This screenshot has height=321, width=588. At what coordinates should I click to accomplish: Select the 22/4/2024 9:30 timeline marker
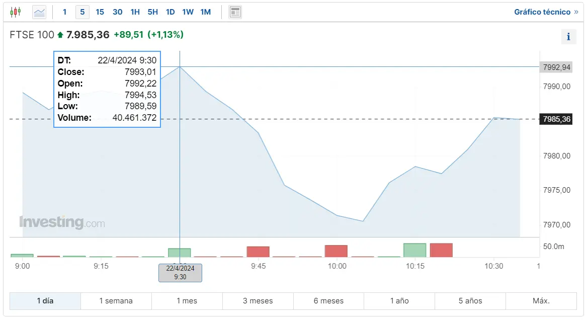(x=180, y=273)
